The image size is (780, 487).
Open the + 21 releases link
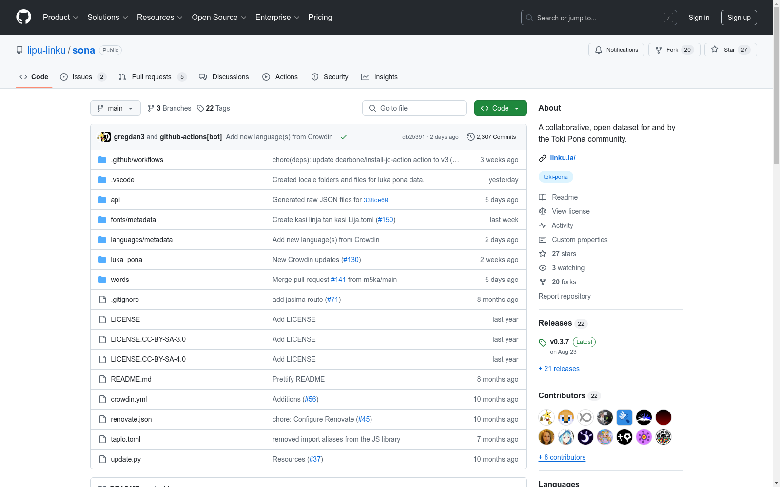click(x=559, y=369)
